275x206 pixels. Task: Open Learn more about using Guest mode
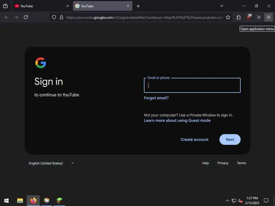[x=177, y=120]
